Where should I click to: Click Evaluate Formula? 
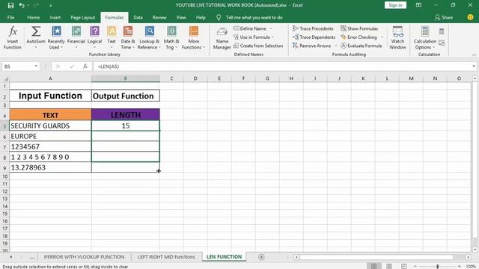361,46
